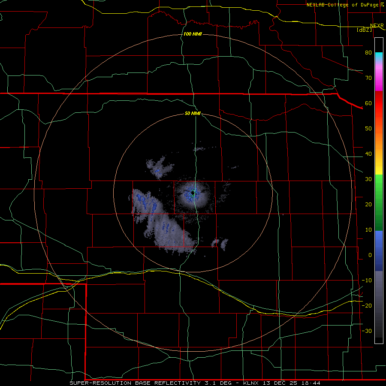The width and height of the screenshot is (386, 386).
Task: Click the '50' value on the dBZ scale
Action: point(368,129)
